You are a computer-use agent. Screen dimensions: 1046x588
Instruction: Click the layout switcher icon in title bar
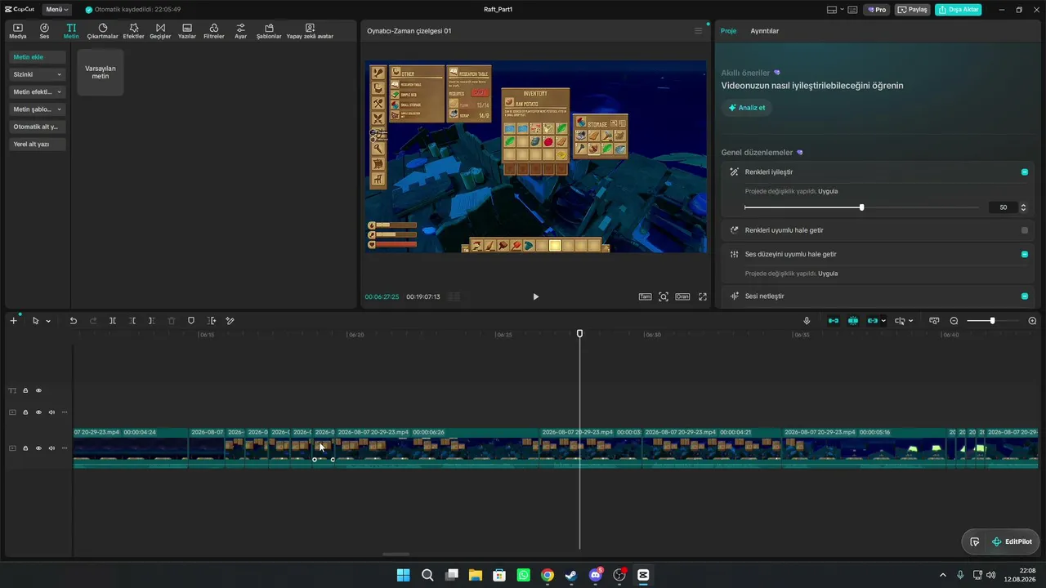832,10
